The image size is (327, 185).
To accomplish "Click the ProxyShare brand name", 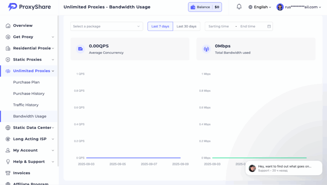I will [x=35, y=7].
